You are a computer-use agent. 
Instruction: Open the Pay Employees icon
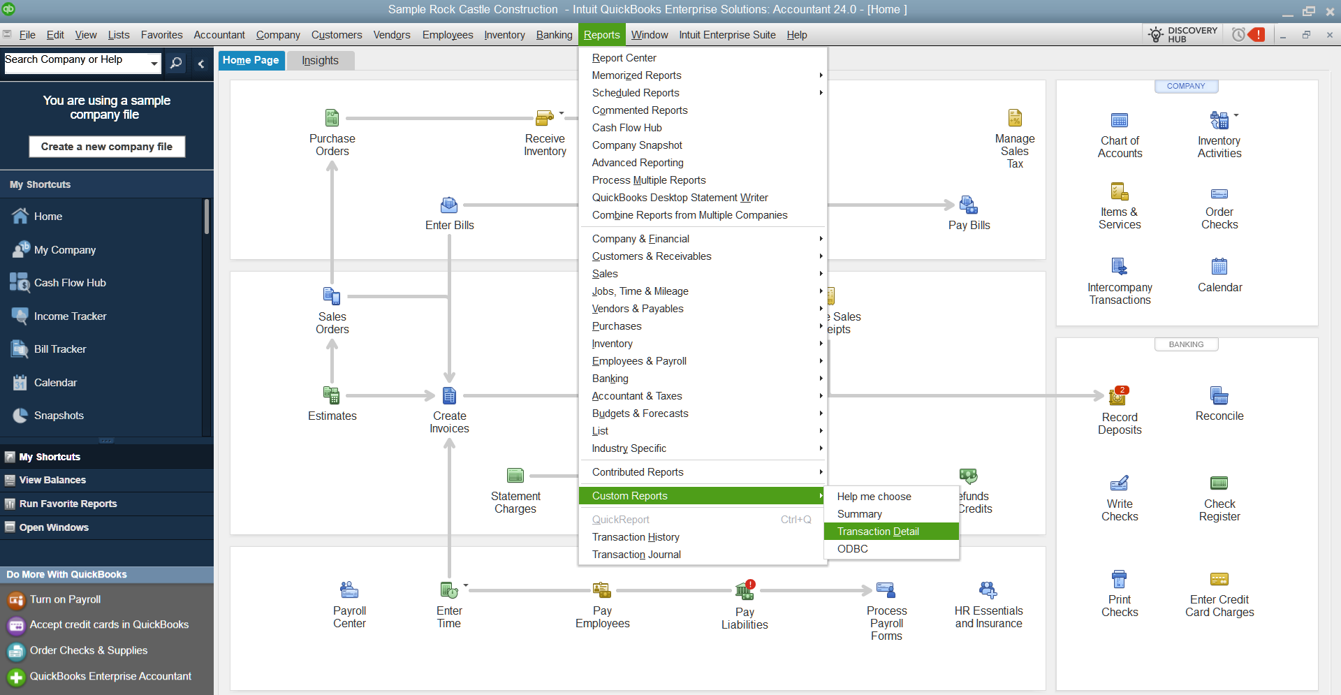[x=602, y=590]
